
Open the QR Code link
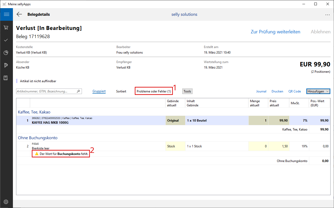[x=294, y=91]
